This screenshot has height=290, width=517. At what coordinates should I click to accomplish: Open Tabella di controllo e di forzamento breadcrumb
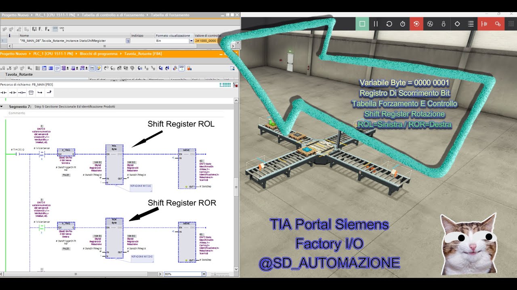pos(113,15)
